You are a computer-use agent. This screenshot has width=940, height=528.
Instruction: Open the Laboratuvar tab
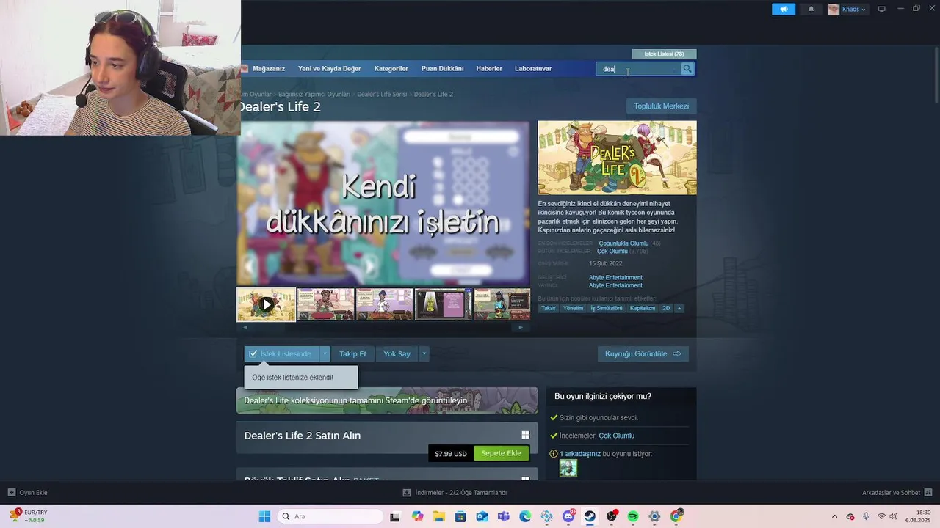click(x=533, y=68)
